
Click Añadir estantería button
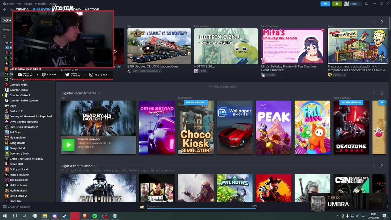tap(222, 86)
